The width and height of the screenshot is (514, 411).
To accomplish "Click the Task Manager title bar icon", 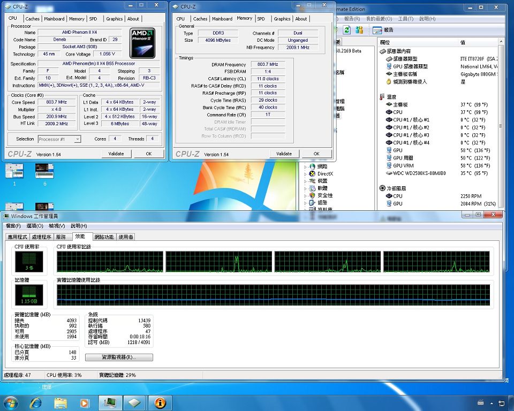I will pyautogui.click(x=6, y=216).
